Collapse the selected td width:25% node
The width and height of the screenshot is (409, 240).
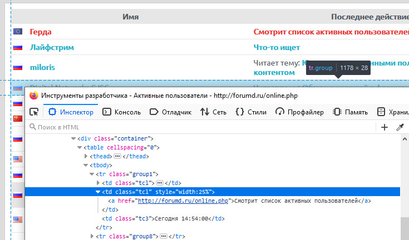98,192
